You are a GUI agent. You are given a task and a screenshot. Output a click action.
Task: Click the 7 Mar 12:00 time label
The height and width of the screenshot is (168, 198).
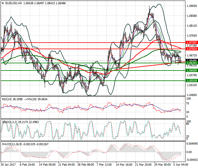coord(104,165)
